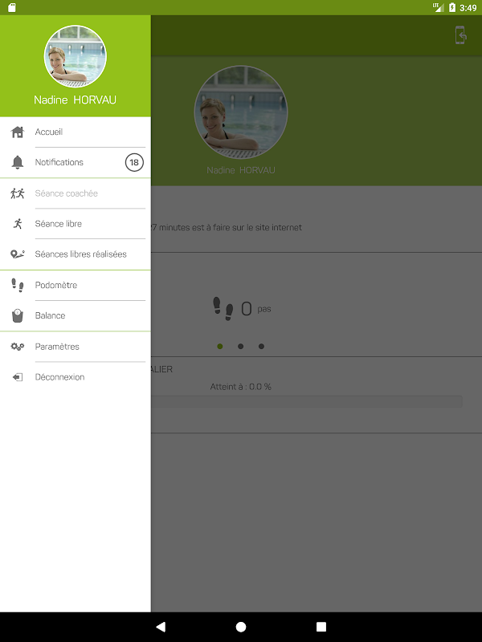482x642 pixels.
Task: Tap the Notifications bell icon
Action: click(x=18, y=163)
